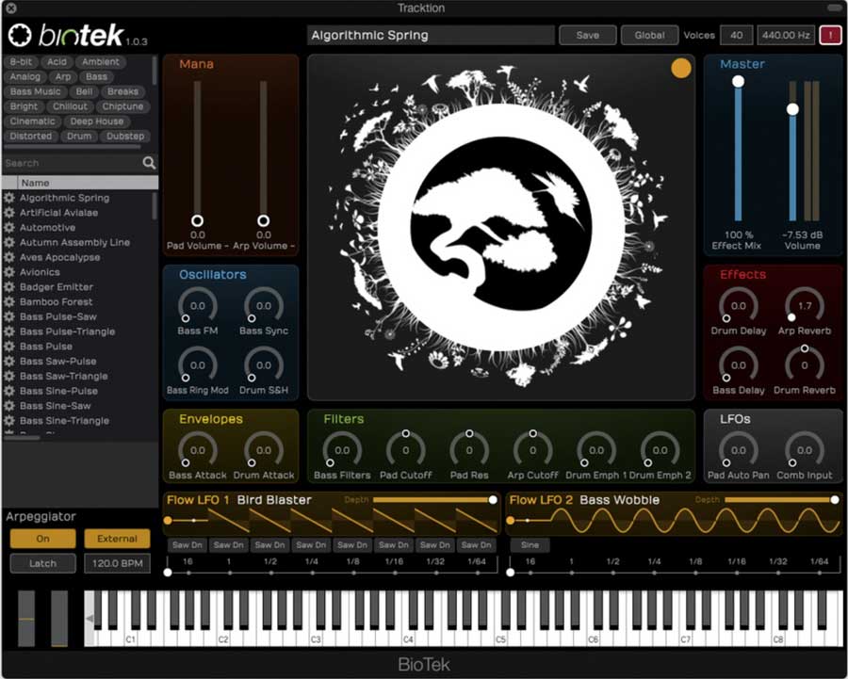This screenshot has height=679, width=848.
Task: Click the gear icon beside Avionics
Action: [9, 272]
